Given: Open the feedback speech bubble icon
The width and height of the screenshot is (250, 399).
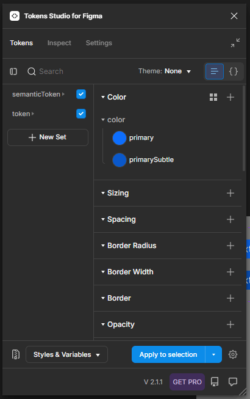Looking at the screenshot, I should click(233, 382).
